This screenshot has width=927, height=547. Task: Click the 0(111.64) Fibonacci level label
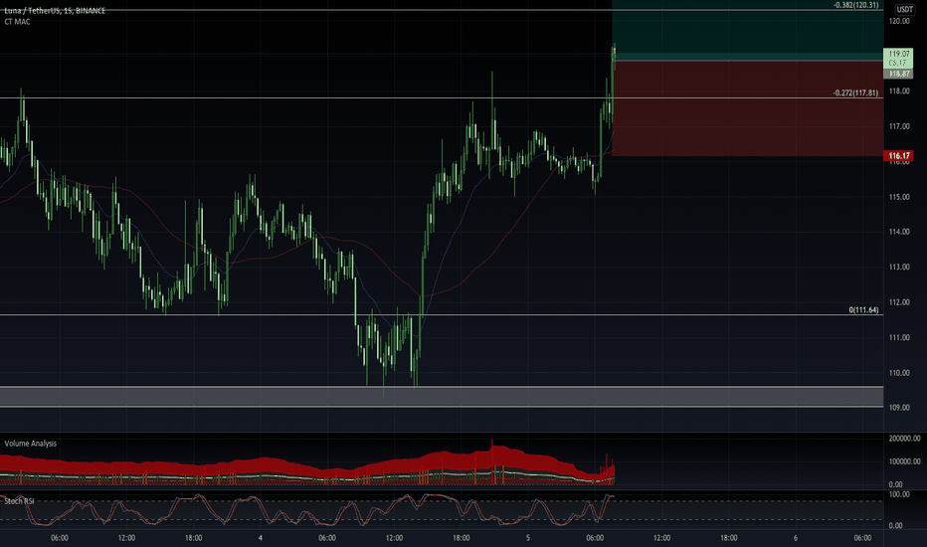[863, 310]
